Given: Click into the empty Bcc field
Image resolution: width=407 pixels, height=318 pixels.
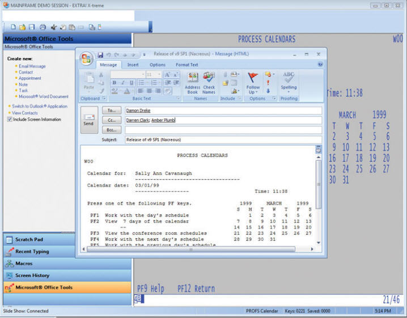Looking at the screenshot, I should [x=223, y=130].
